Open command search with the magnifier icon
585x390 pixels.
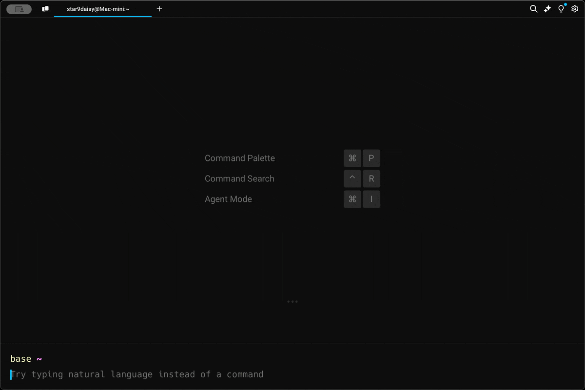point(533,9)
